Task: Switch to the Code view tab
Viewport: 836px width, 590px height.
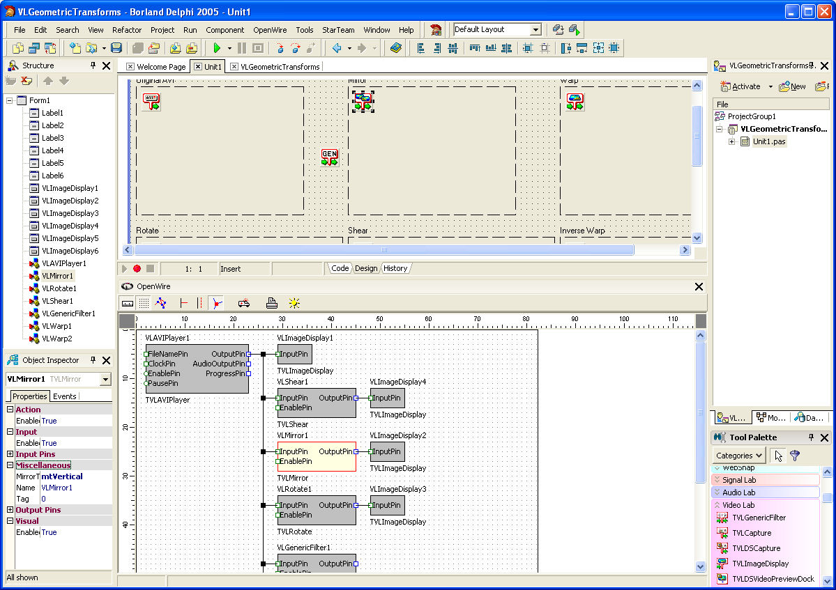Action: (340, 268)
